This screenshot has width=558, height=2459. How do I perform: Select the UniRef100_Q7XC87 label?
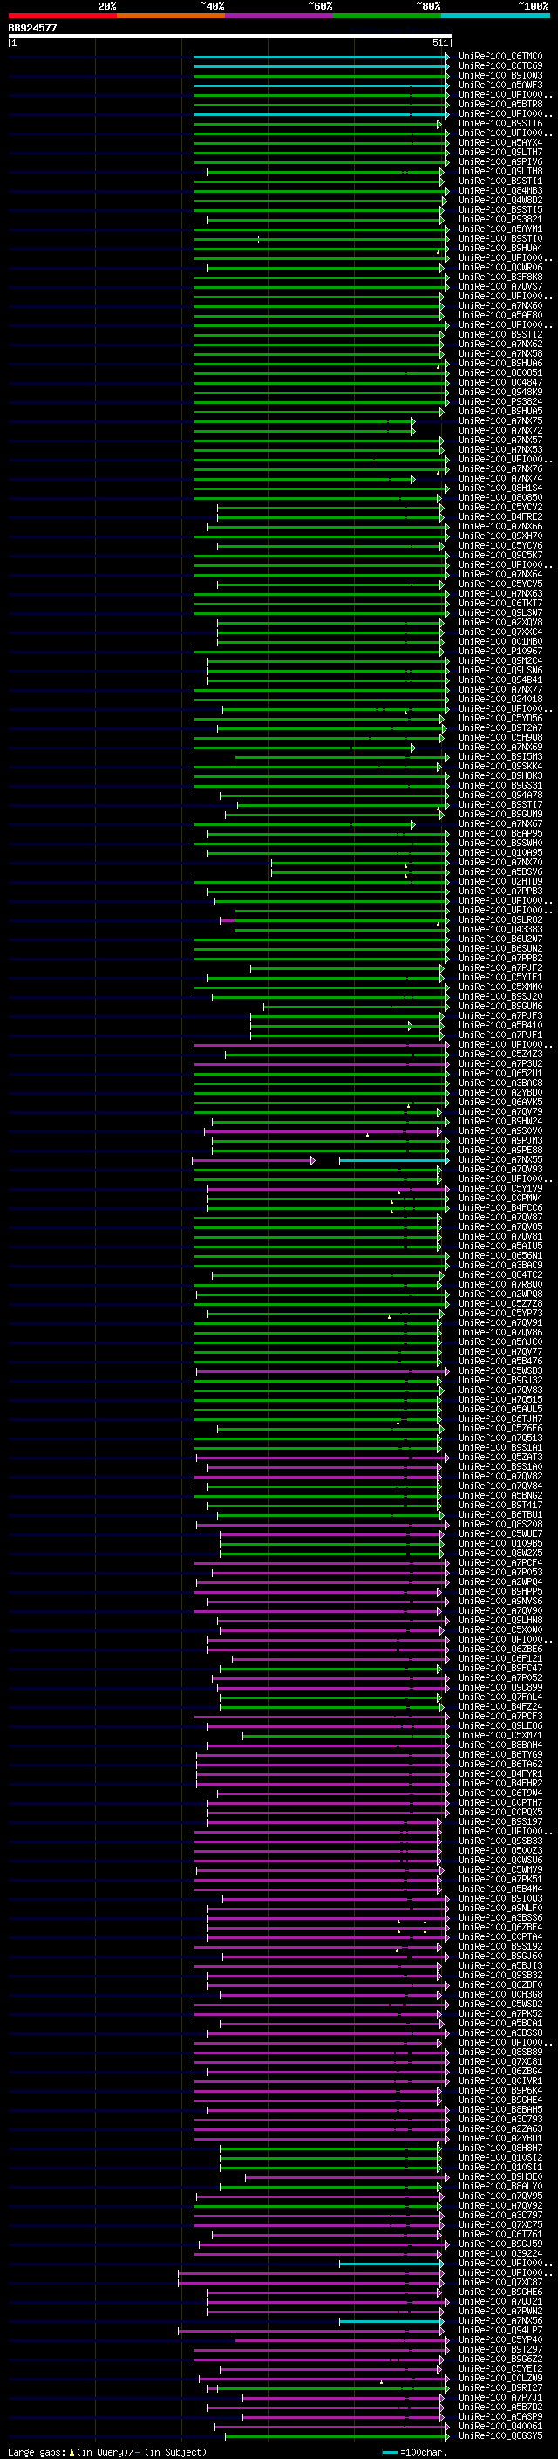pyautogui.click(x=500, y=2281)
